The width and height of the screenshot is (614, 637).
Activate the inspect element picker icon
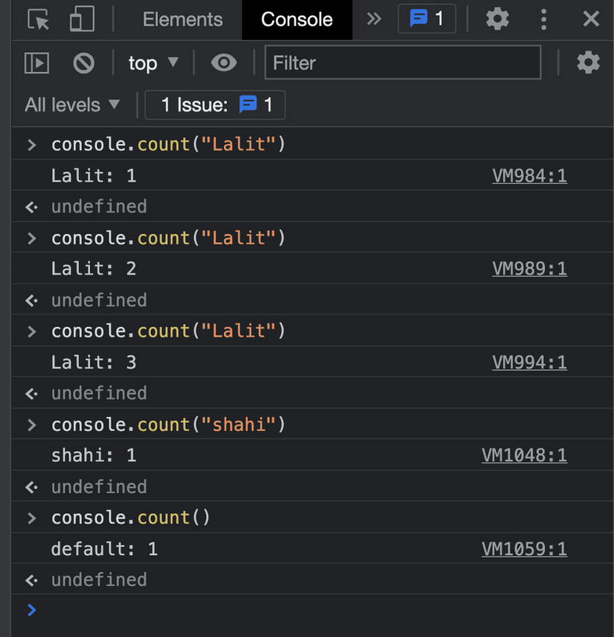38,19
